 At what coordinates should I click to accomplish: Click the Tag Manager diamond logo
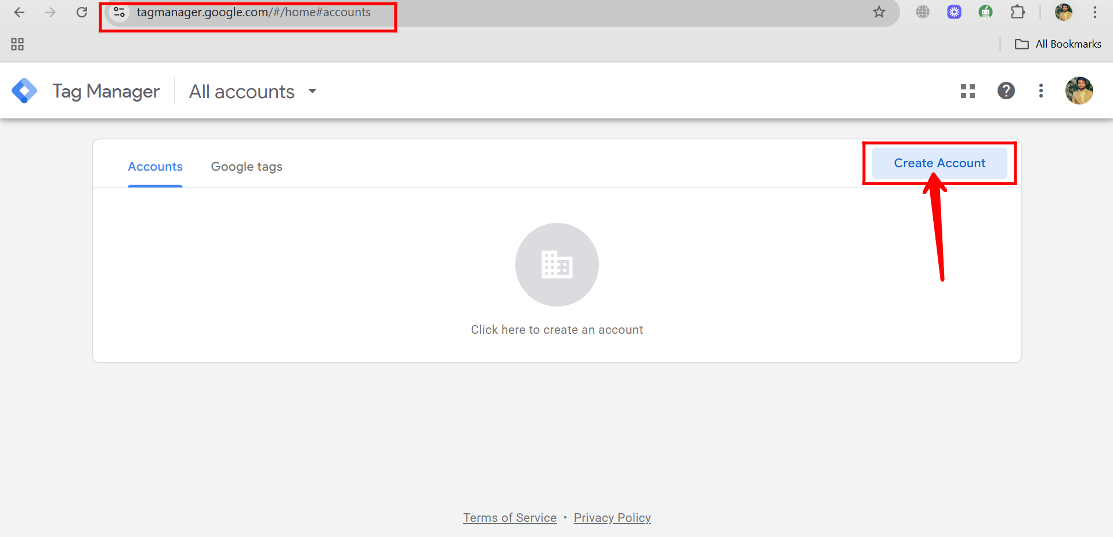coord(24,91)
